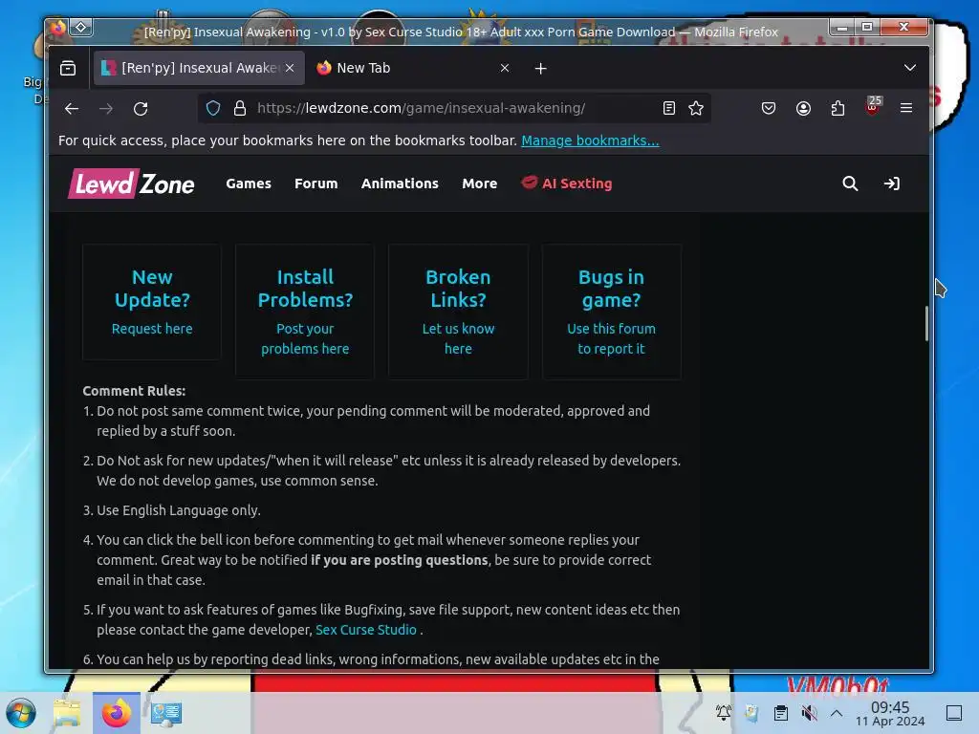Click the Manage bookmarks link
This screenshot has height=734, width=979.
pyautogui.click(x=590, y=140)
